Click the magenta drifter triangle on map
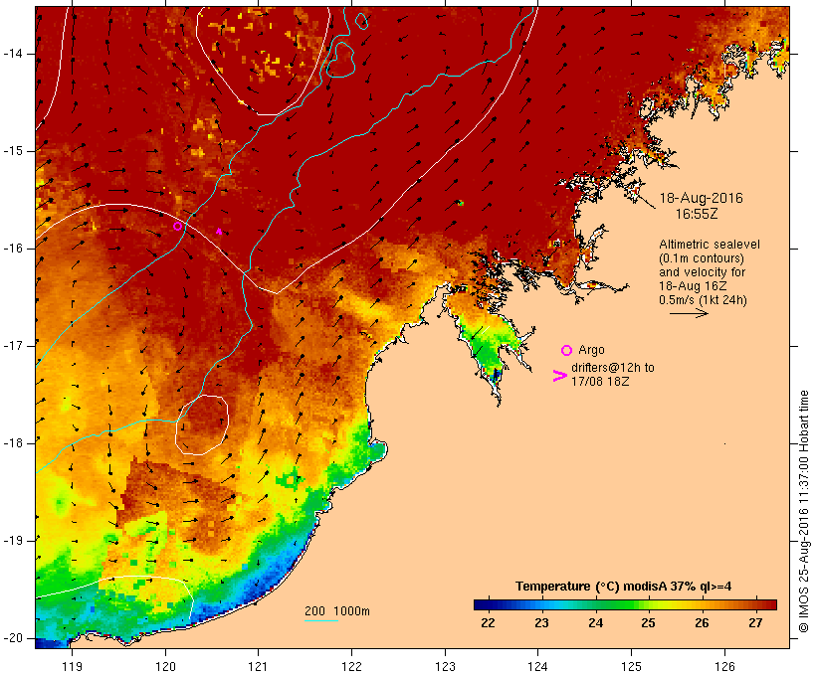This screenshot has width=816, height=676. click(219, 232)
